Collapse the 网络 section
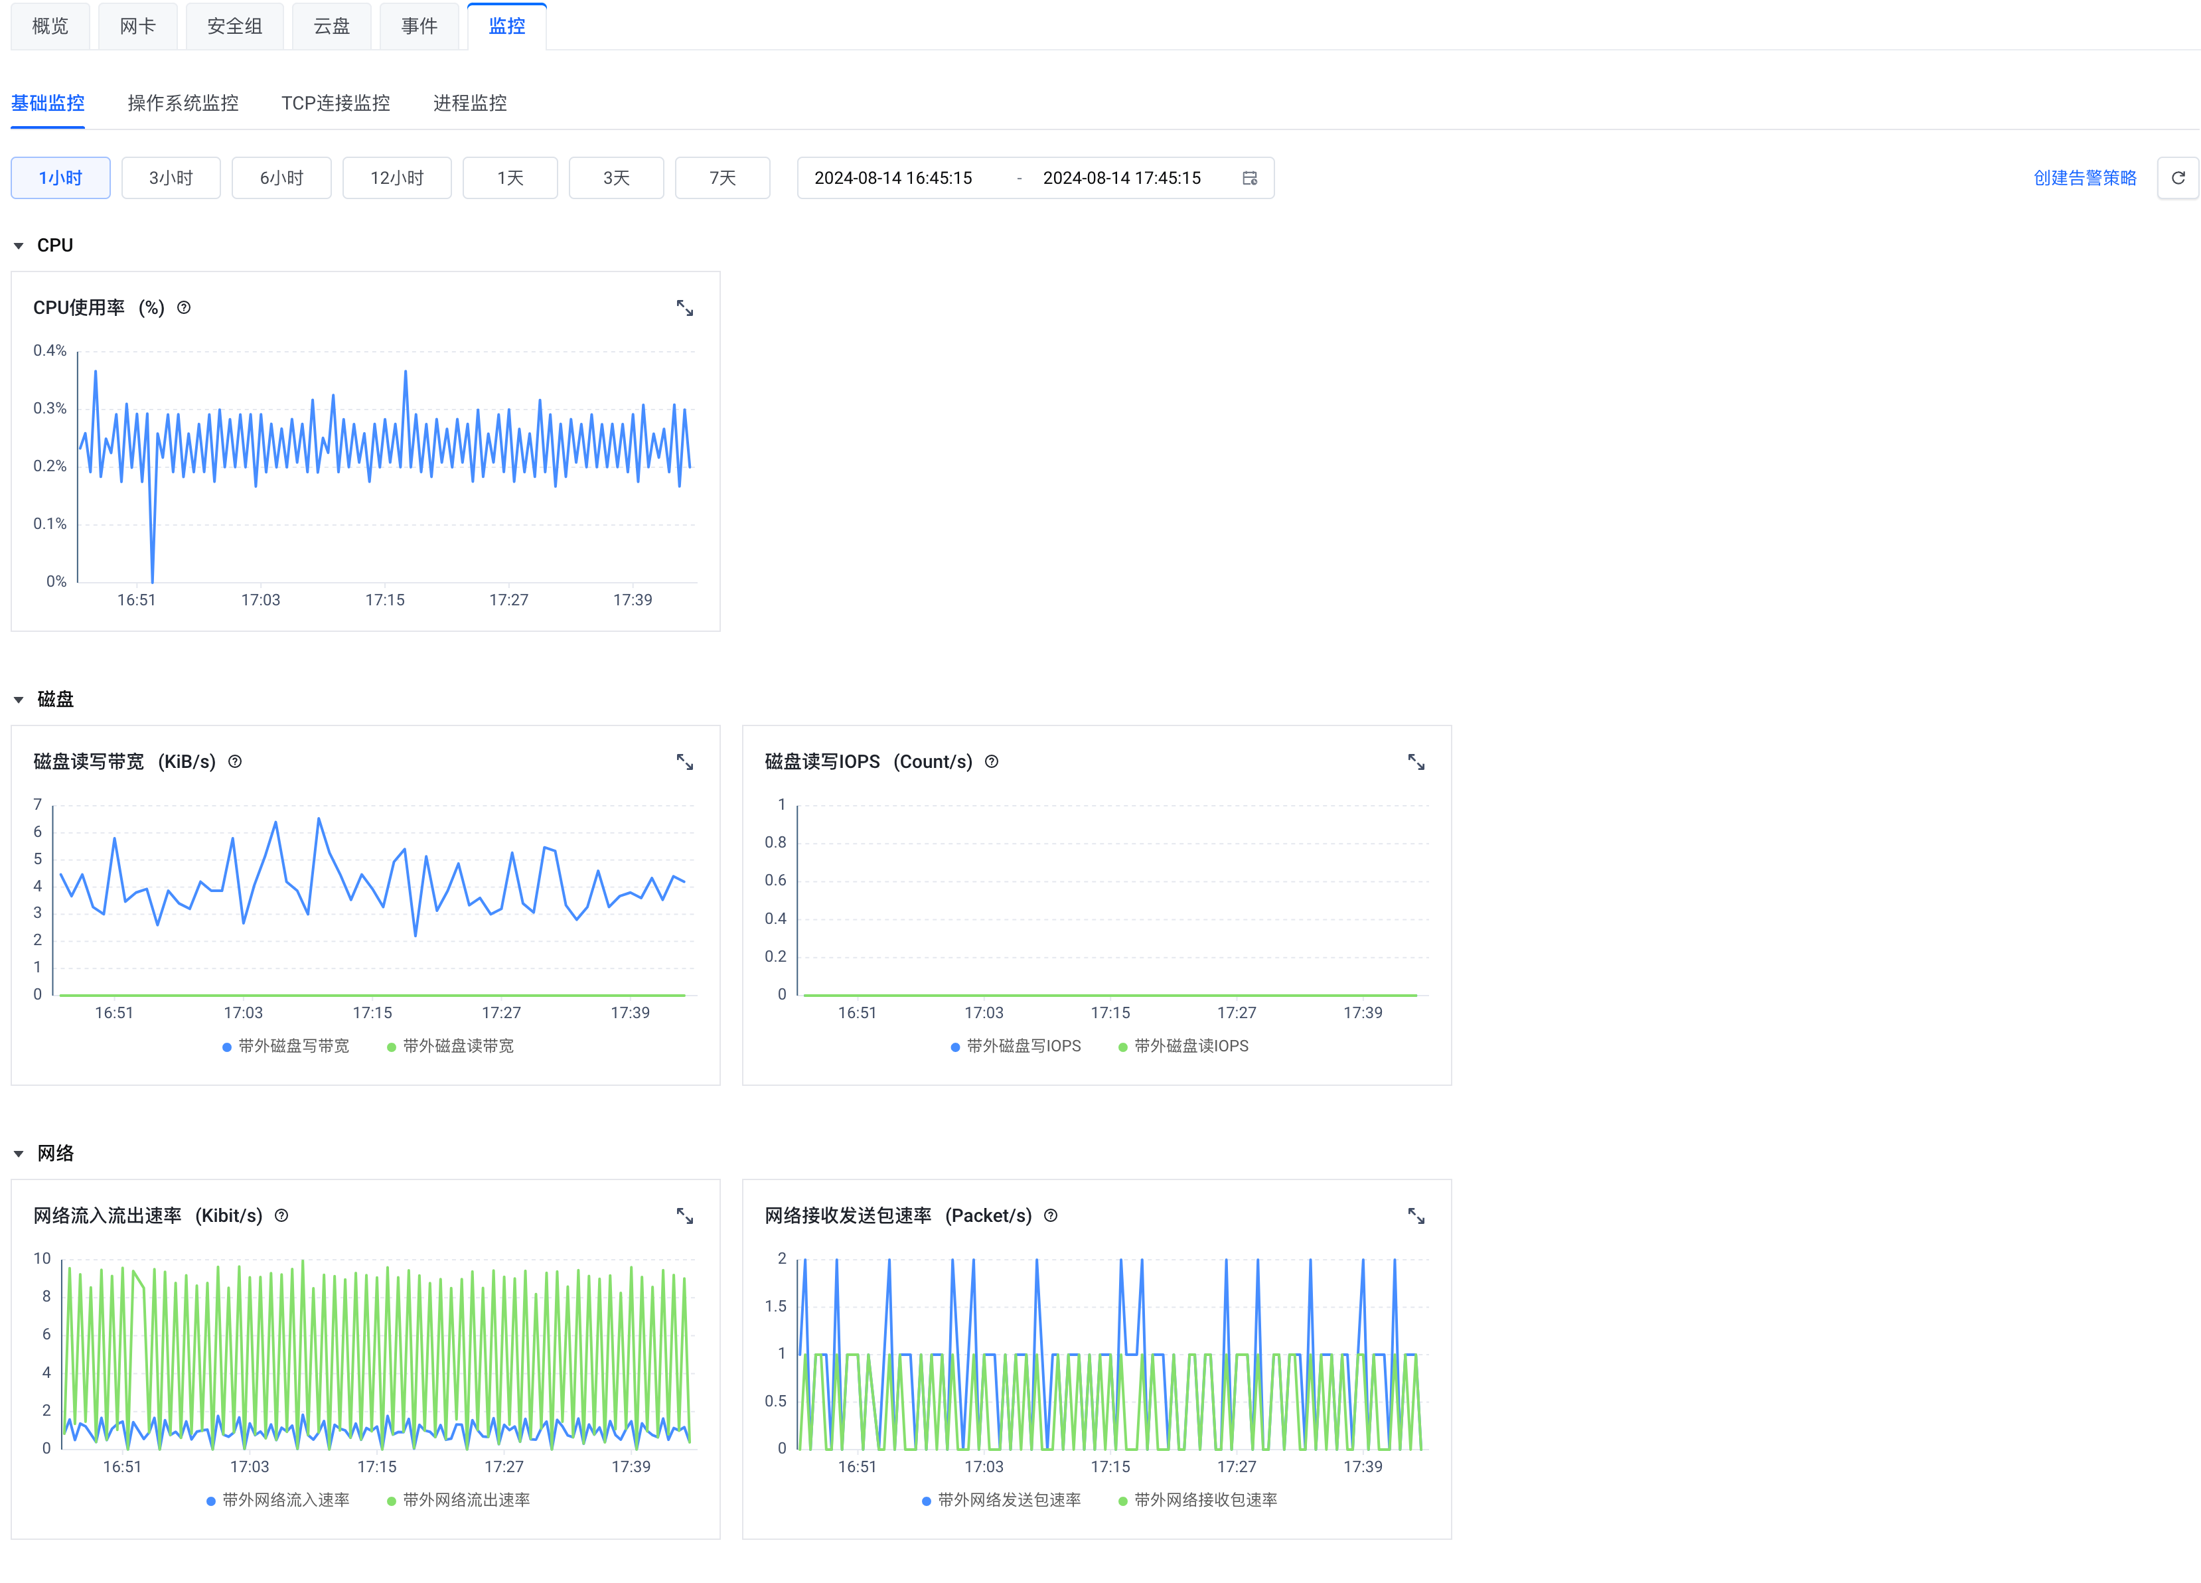This screenshot has width=2201, height=1583. 19,1154
